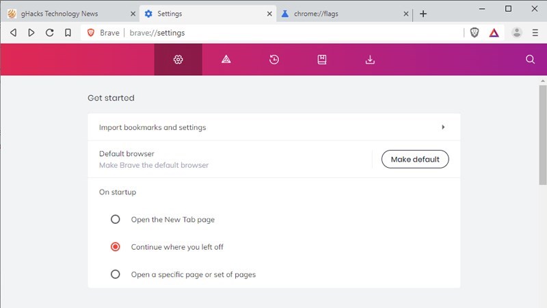
Task: Expand Import bookmarks and settings arrow
Action: pos(443,127)
